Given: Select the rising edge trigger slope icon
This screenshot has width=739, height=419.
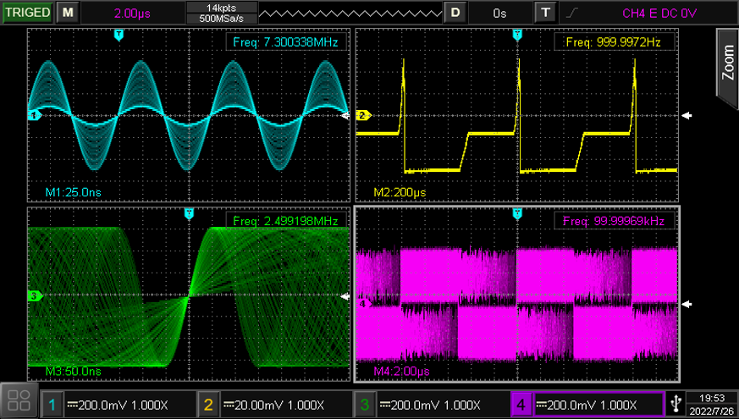Looking at the screenshot, I should coord(574,13).
